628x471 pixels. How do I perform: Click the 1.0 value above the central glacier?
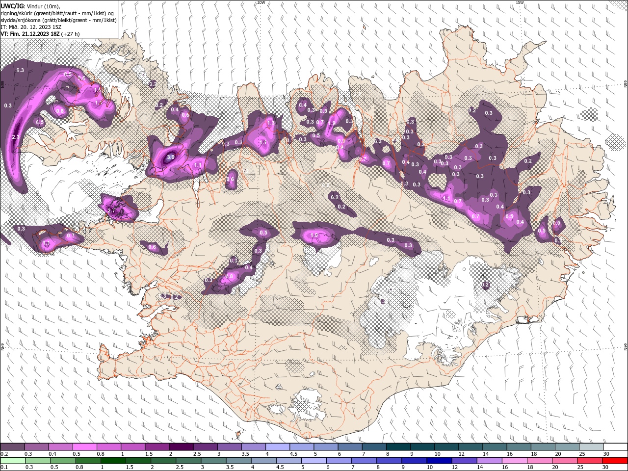tap(314, 235)
